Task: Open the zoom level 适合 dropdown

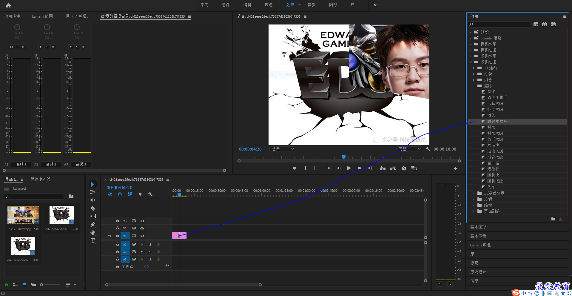Action: tap(283, 149)
